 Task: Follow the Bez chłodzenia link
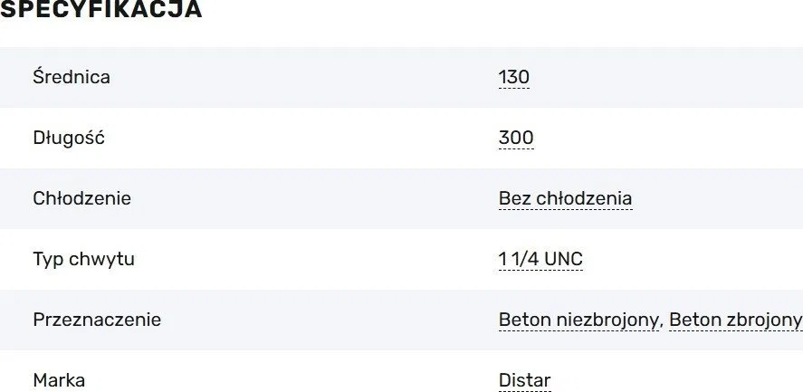tap(566, 199)
